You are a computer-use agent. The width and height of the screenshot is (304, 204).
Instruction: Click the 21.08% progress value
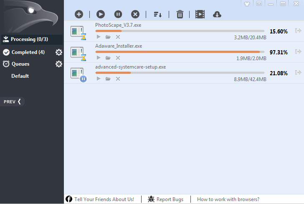click(279, 74)
